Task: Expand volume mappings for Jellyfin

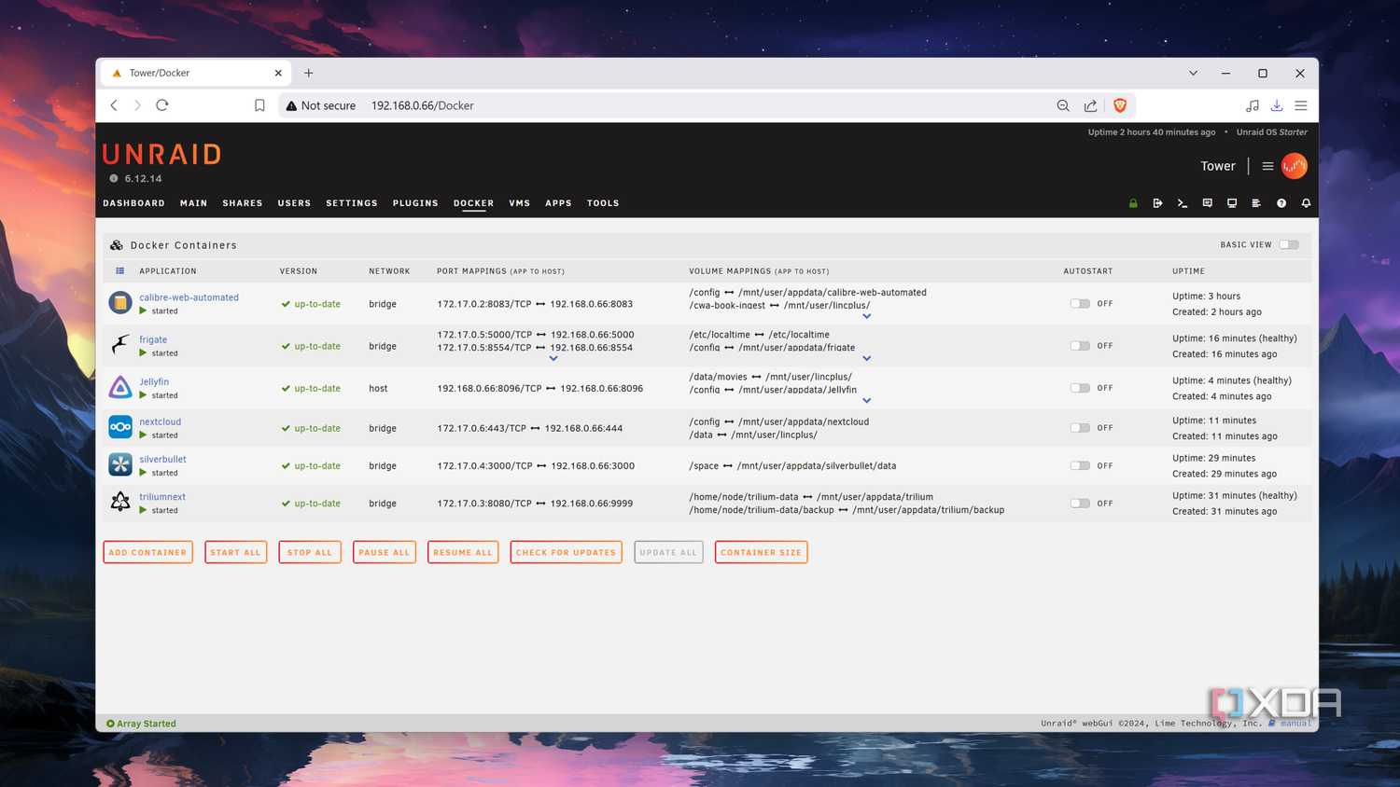Action: click(x=867, y=401)
